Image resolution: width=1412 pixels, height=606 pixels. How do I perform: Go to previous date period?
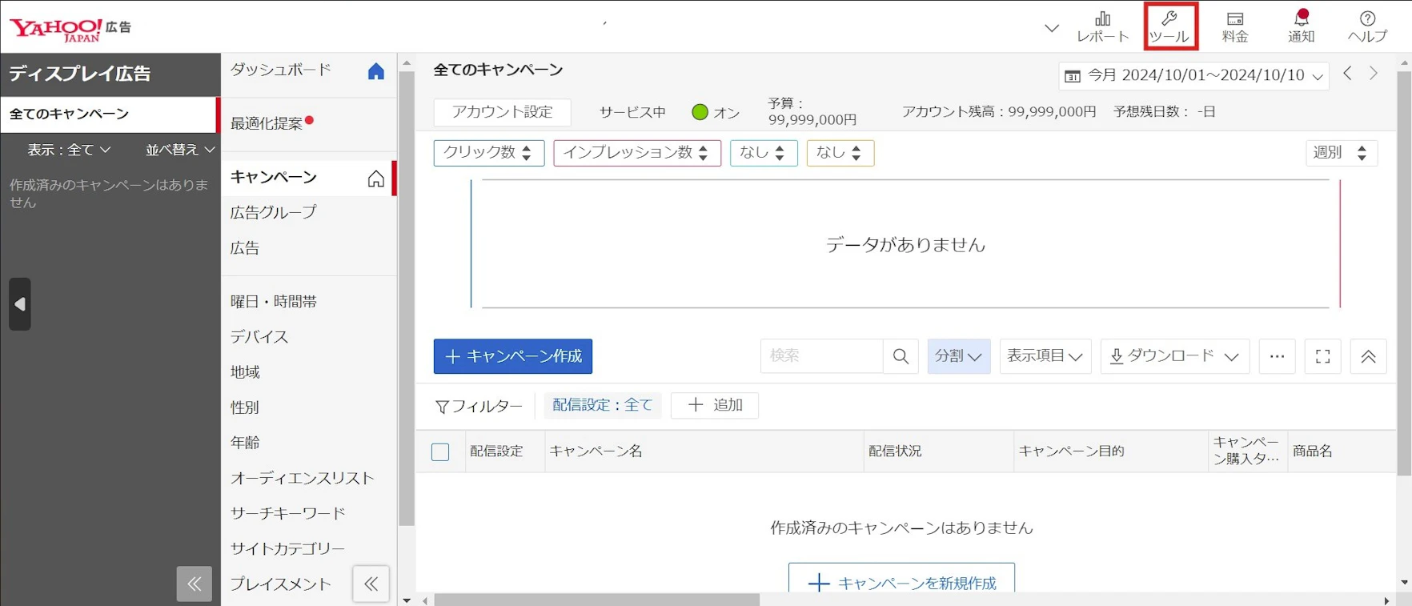[x=1348, y=74]
